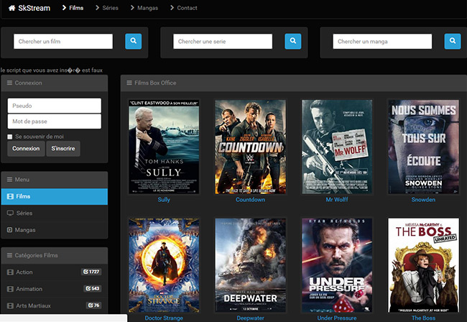
Task: Click the manga search magnifier button
Action: (x=453, y=41)
